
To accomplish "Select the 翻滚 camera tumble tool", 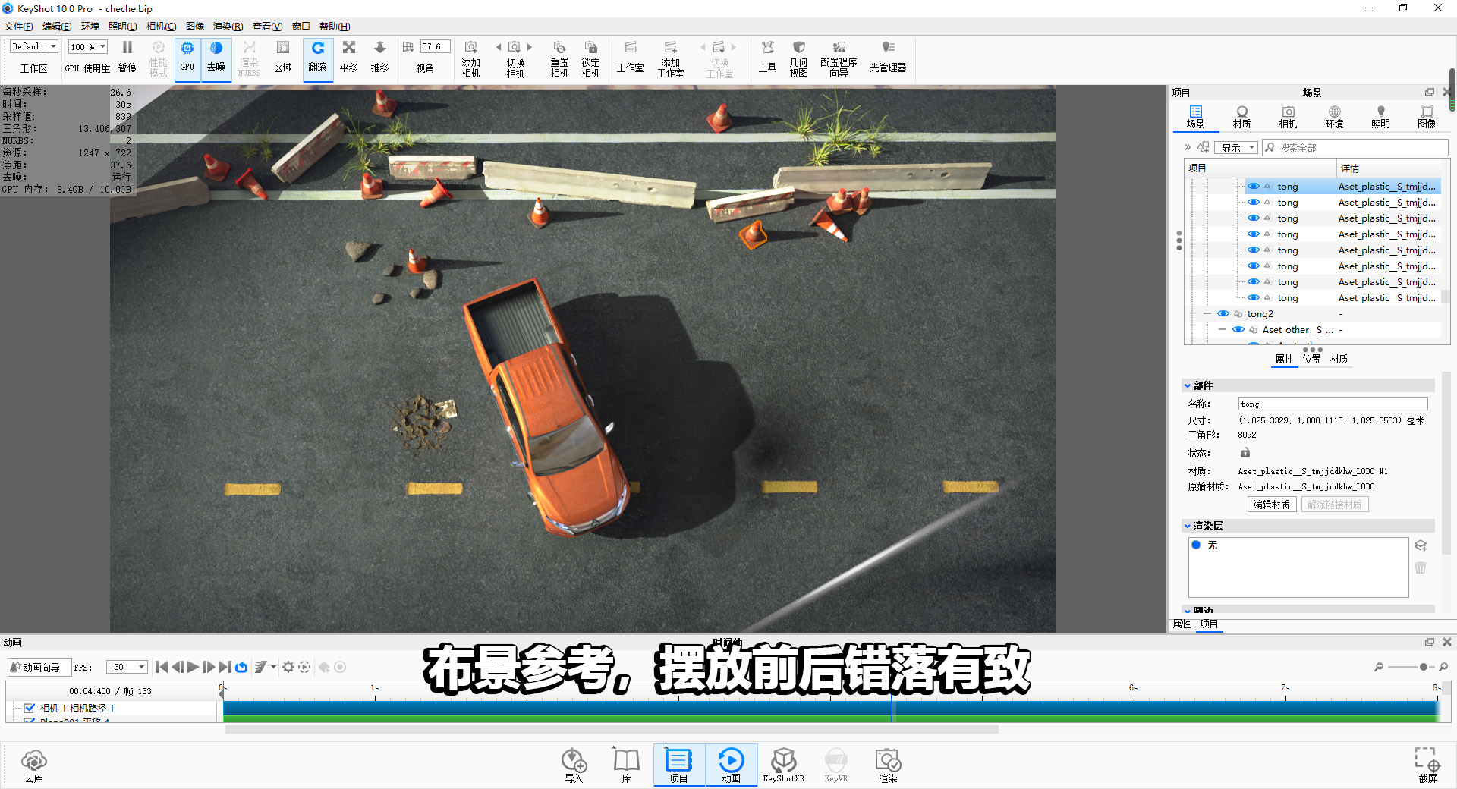I will point(318,58).
